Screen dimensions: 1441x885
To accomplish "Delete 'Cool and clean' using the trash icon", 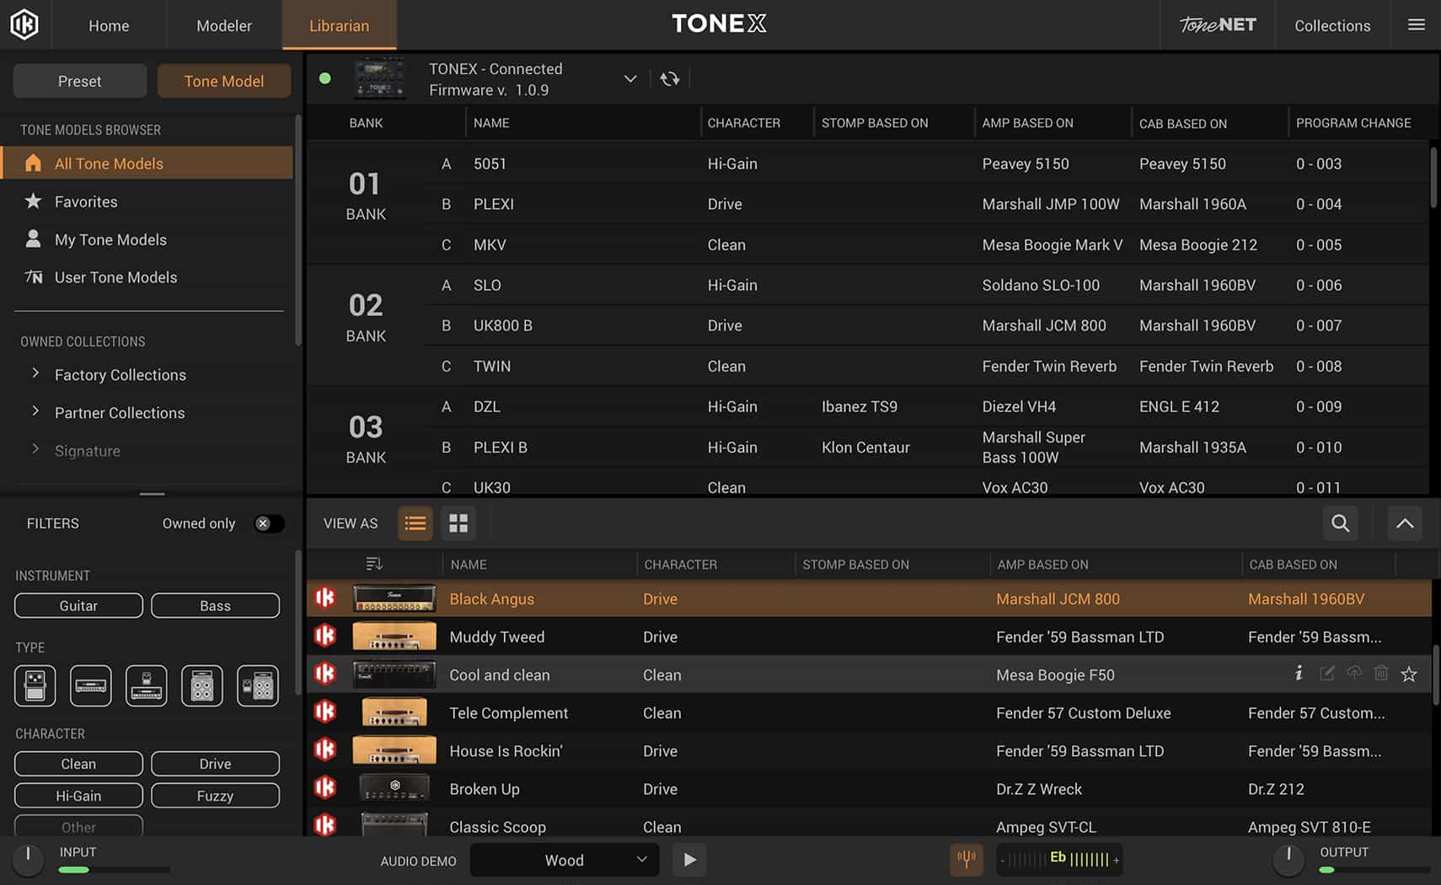I will point(1381,673).
